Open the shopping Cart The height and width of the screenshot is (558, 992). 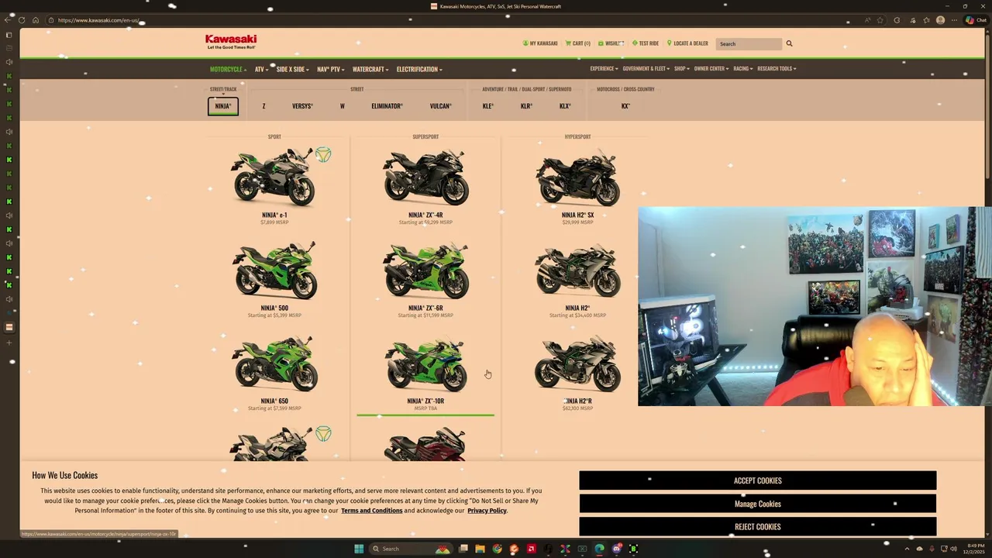[x=577, y=43]
